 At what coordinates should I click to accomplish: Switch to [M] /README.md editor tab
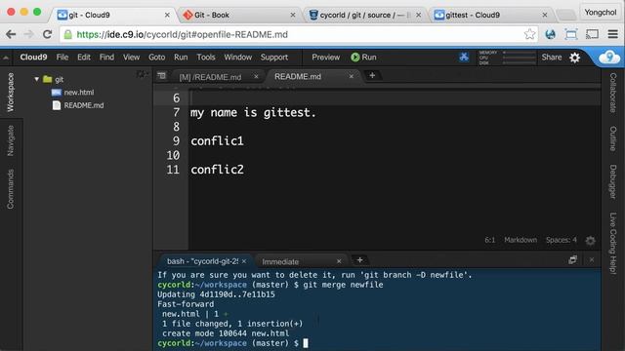pos(210,77)
